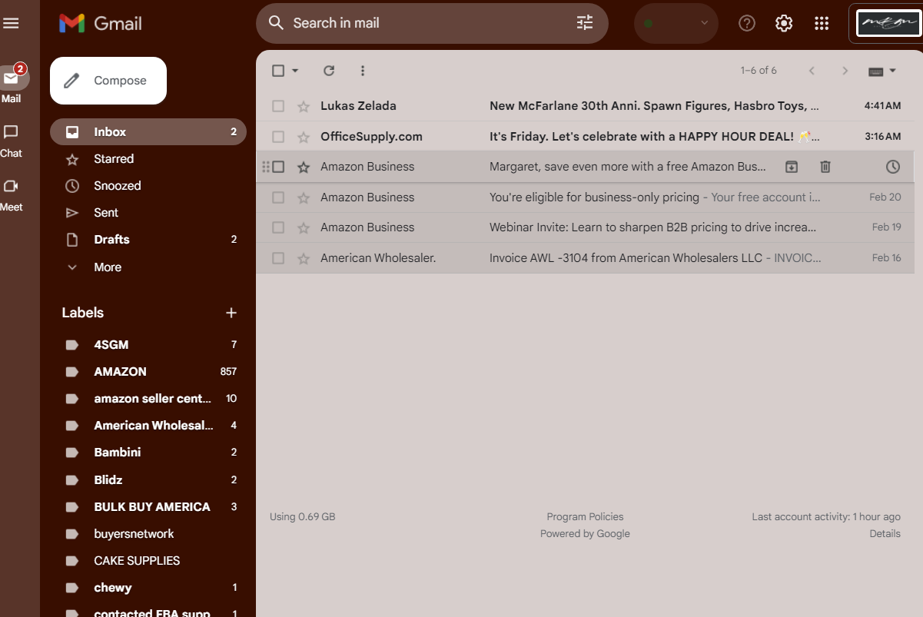The height and width of the screenshot is (617, 923).
Task: Open the Snoozed folder
Action: [148, 186]
